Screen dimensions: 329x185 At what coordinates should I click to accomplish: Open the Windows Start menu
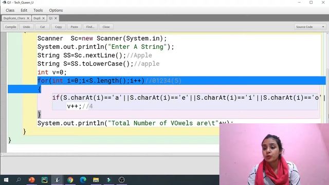coord(6,180)
